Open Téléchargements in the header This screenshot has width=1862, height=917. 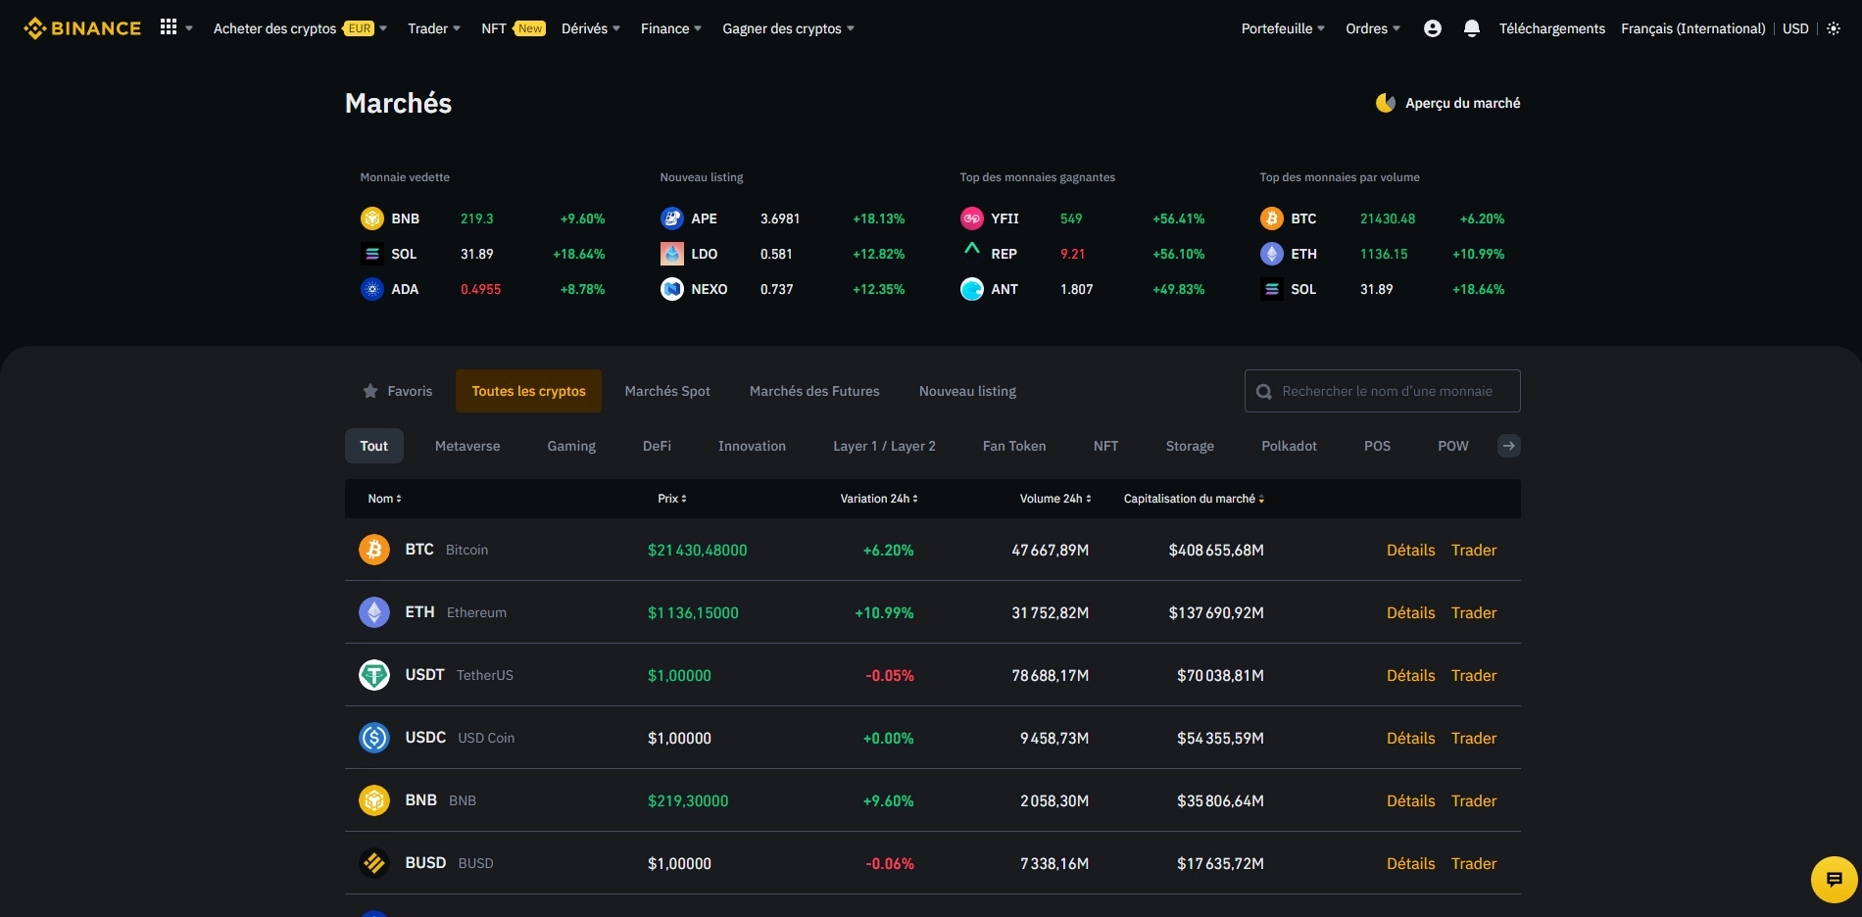(x=1552, y=28)
